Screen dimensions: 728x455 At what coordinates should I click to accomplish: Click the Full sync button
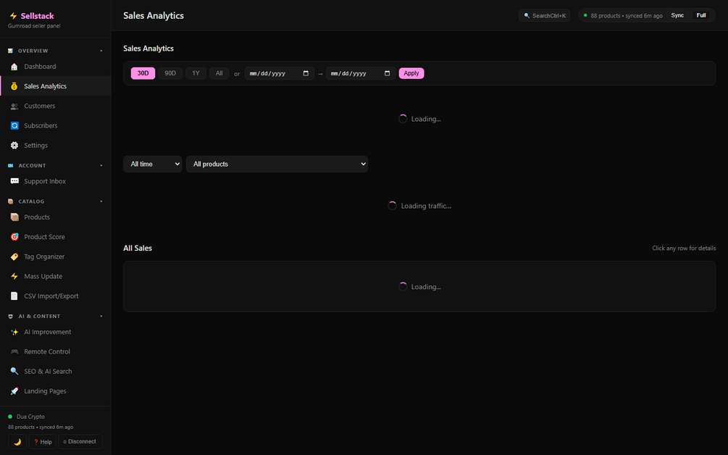click(x=701, y=15)
